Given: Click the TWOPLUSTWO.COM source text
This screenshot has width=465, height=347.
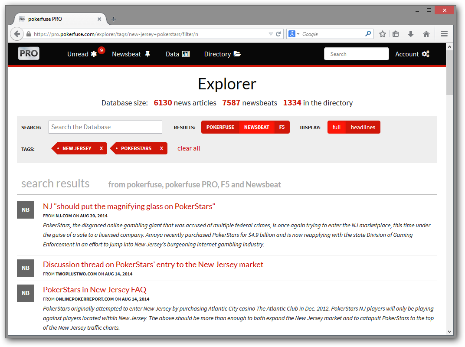Looking at the screenshot, I should 76,274.
